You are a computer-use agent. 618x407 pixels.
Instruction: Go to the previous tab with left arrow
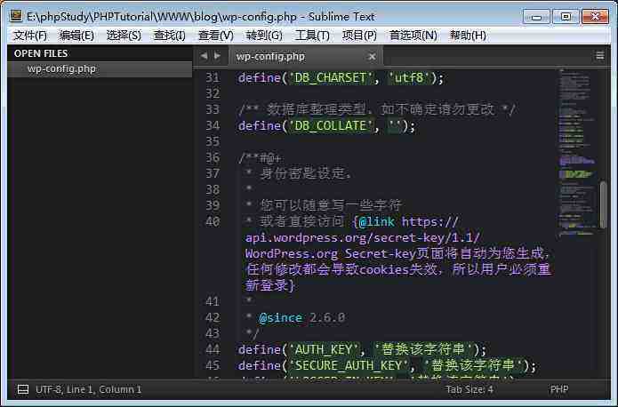(x=204, y=56)
